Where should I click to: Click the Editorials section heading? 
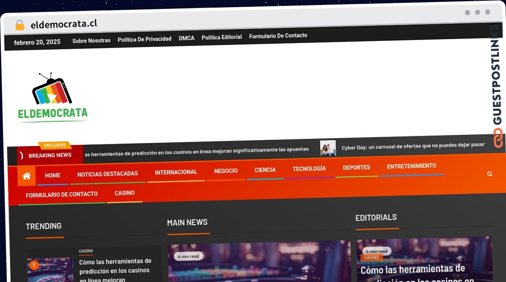point(376,218)
